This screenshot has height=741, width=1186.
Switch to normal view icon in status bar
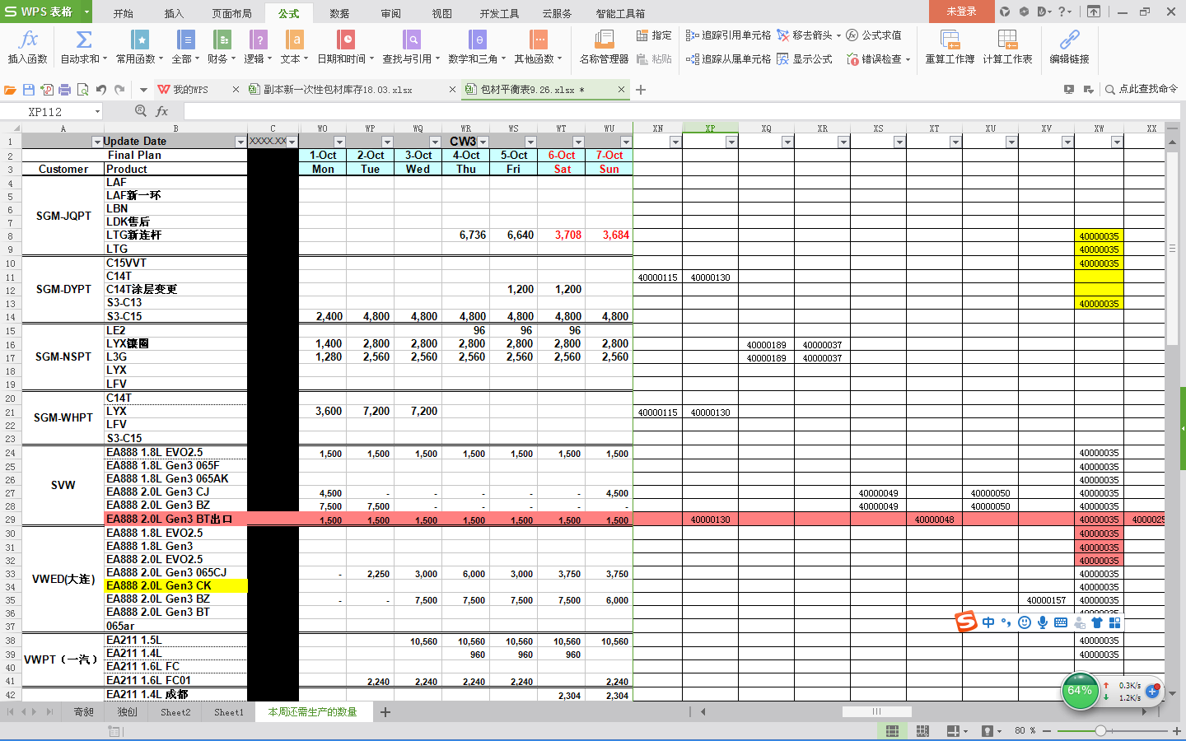click(x=892, y=730)
